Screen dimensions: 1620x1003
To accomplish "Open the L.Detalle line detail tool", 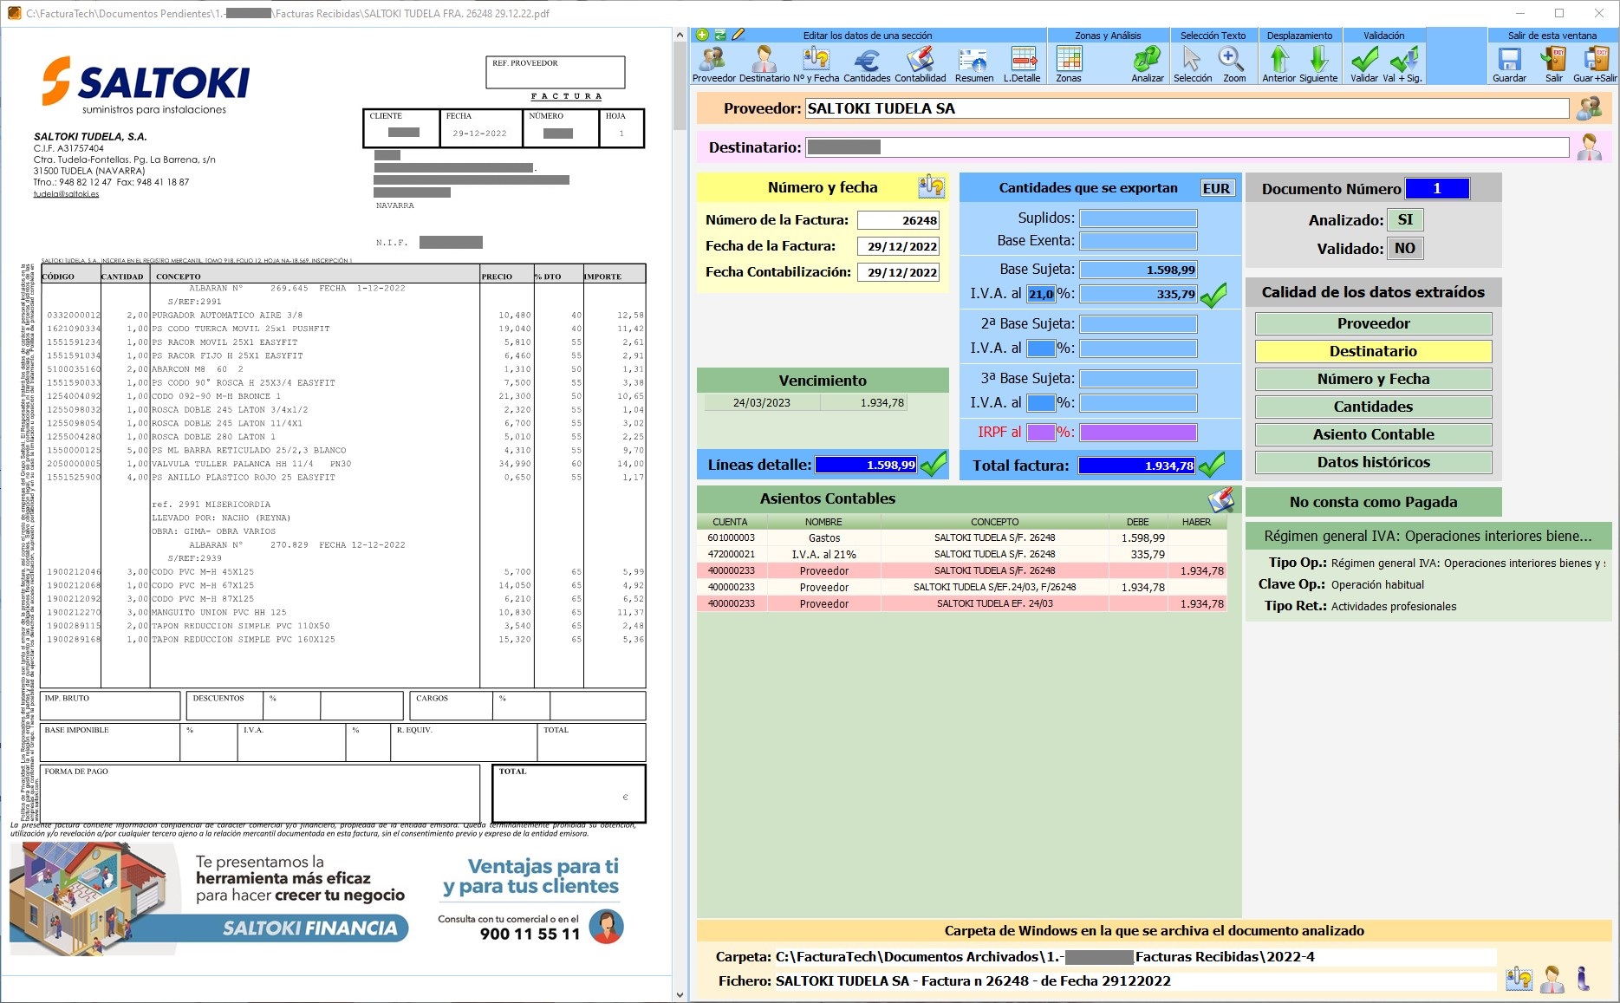I will pyautogui.click(x=1023, y=64).
